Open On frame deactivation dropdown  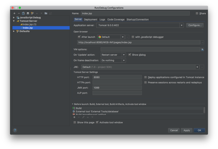[x=124, y=60]
